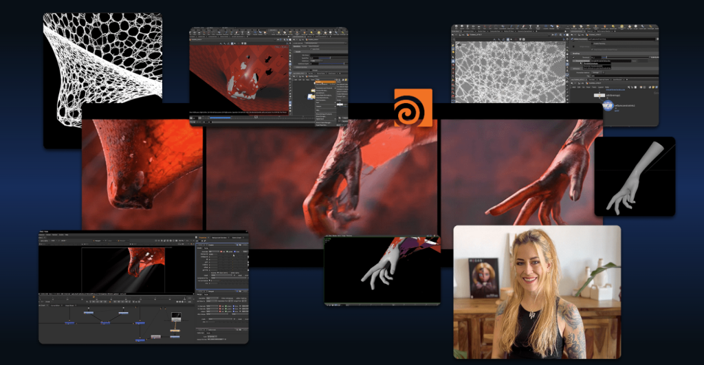This screenshot has width=704, height=365.
Task: Select the grey node at bottom of Nuke graph
Action: pos(155,337)
